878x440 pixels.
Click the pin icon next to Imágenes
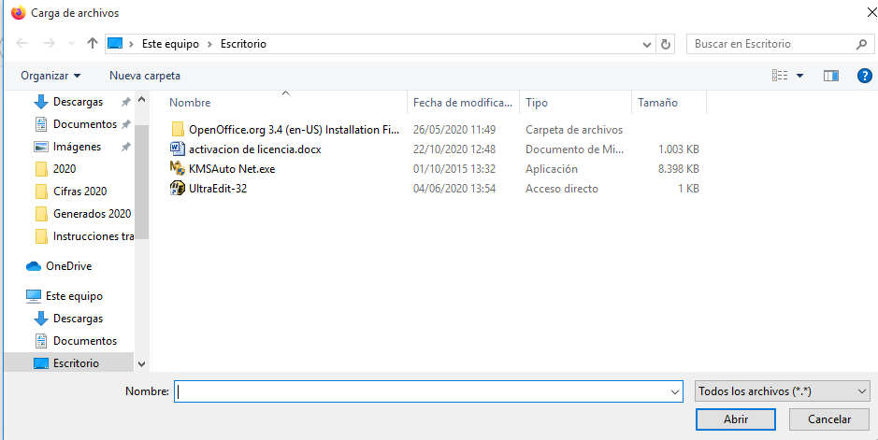click(x=125, y=147)
